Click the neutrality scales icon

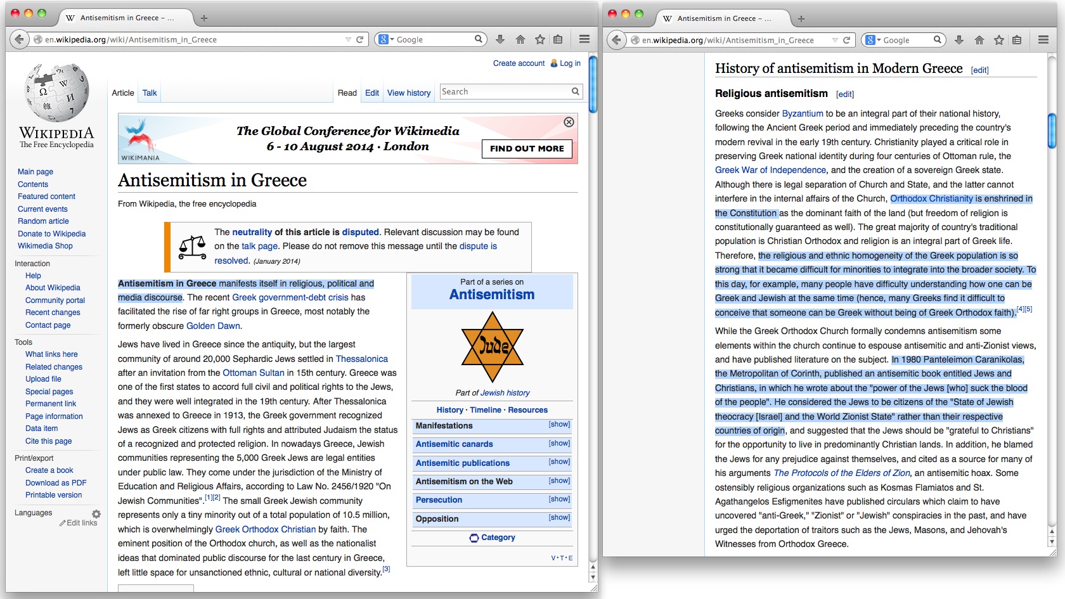coord(192,247)
